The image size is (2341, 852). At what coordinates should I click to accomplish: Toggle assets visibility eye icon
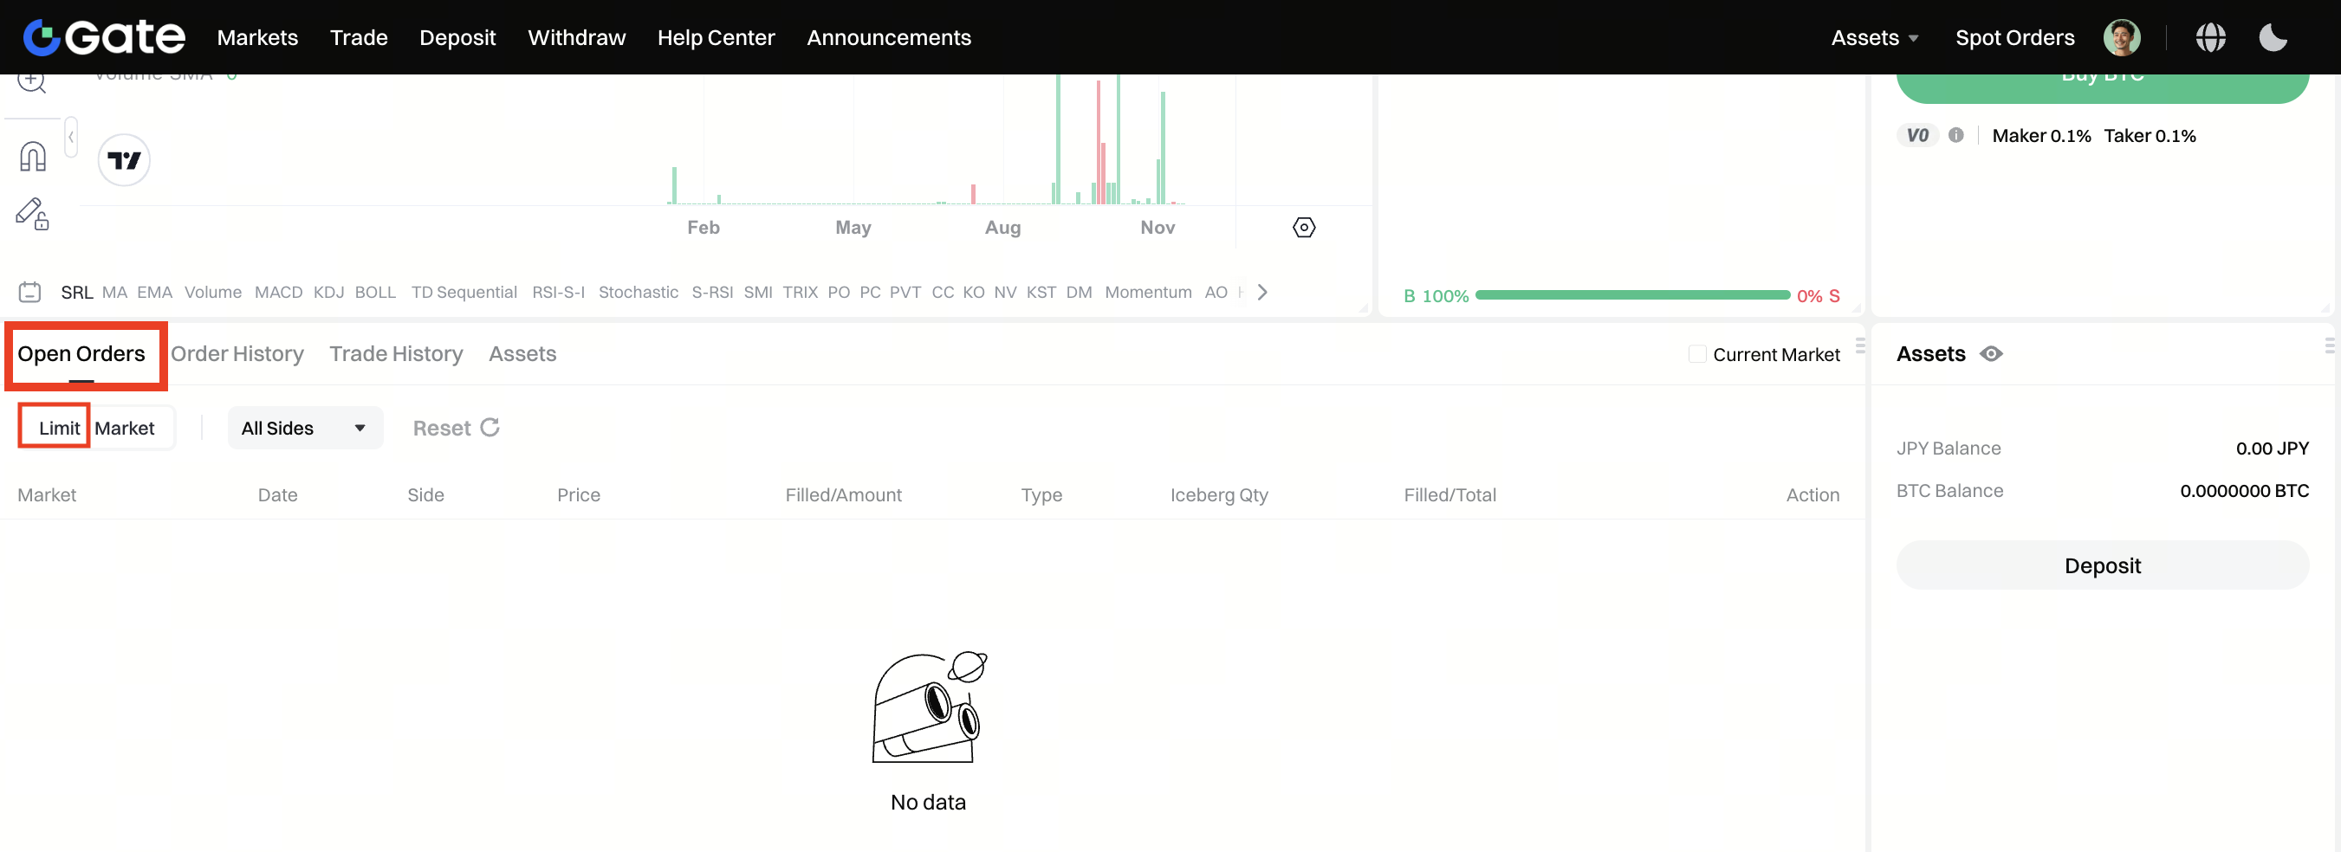[1991, 354]
